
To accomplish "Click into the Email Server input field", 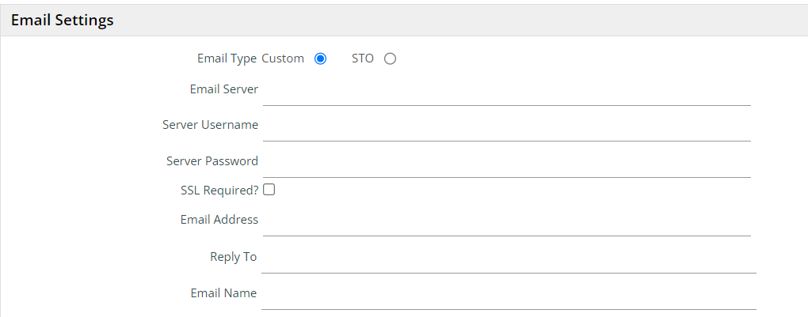I will [x=506, y=92].
